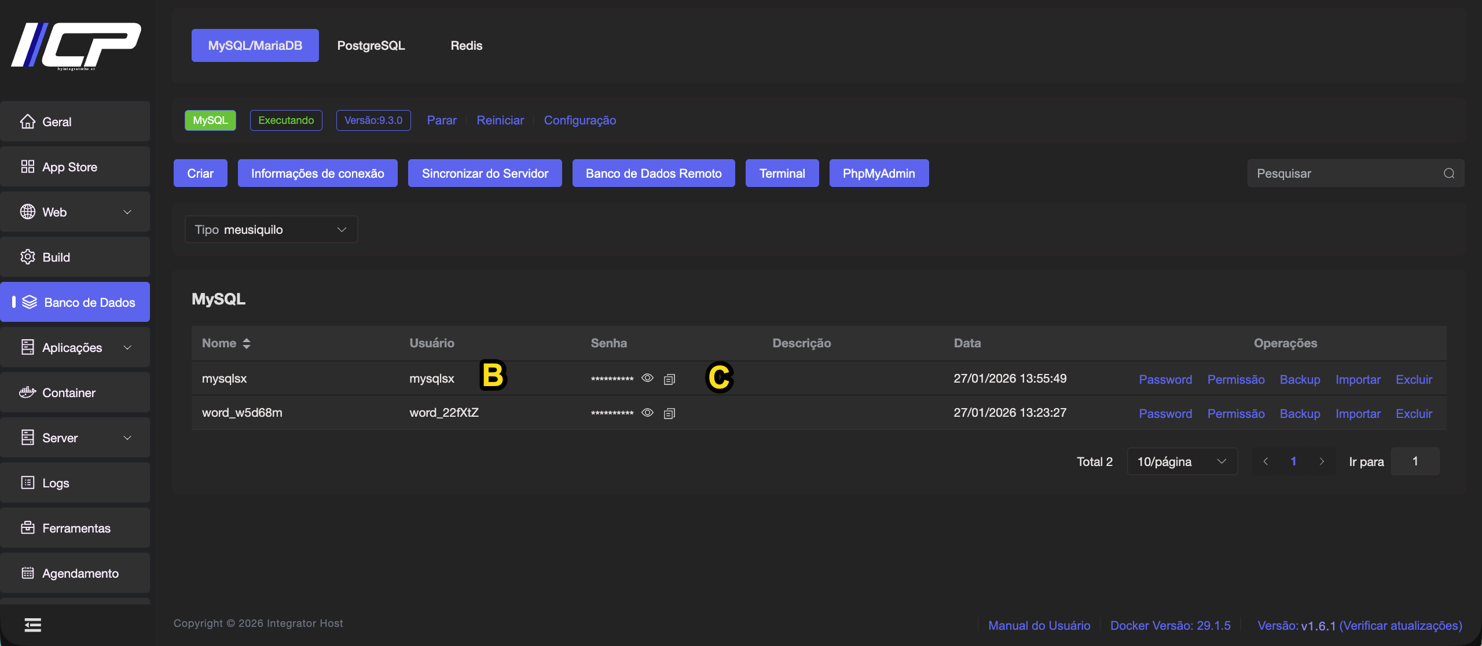The height and width of the screenshot is (646, 1482).
Task: Open the Tipo meusiquilo dropdown
Action: 271,230
